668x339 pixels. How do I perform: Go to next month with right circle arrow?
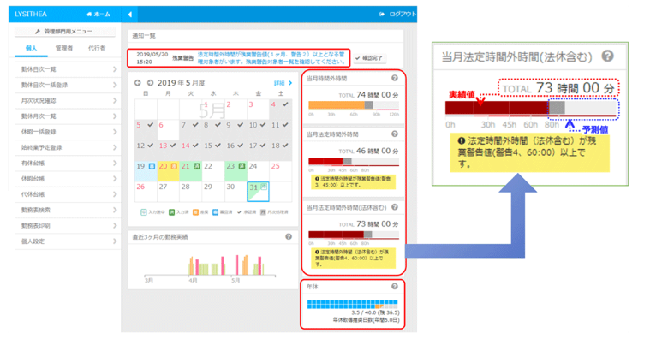click(x=150, y=83)
